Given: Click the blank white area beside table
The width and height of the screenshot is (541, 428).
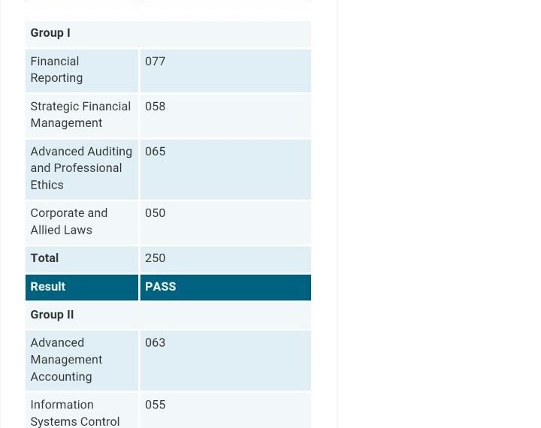Looking at the screenshot, I should (438, 214).
